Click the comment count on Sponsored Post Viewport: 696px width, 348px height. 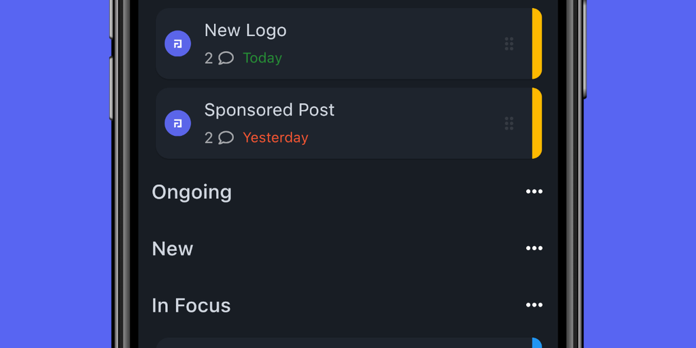coord(209,138)
